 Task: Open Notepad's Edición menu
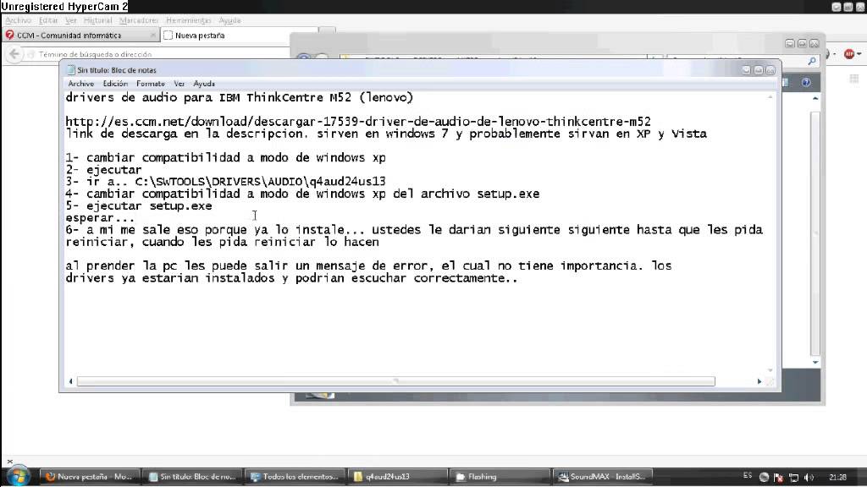click(115, 84)
